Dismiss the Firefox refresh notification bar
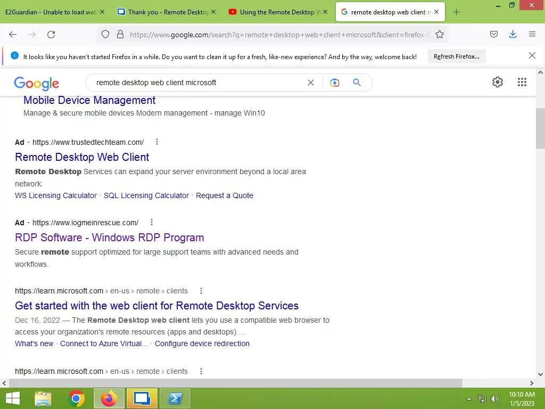Viewport: 545px width, 409px height. click(x=532, y=55)
